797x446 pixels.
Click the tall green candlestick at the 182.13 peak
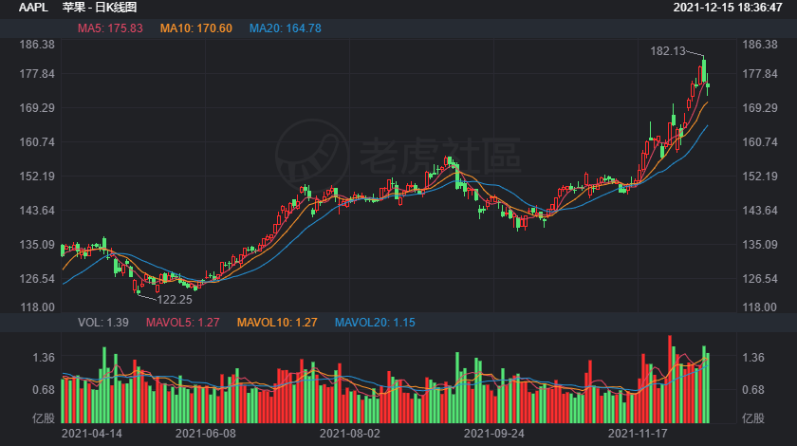click(x=704, y=71)
